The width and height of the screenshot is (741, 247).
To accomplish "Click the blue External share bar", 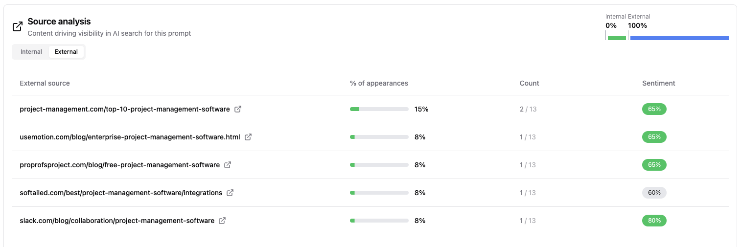I will tap(679, 38).
